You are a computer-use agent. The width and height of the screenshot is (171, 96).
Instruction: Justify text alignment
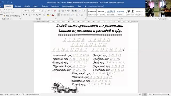[x=68, y=15]
